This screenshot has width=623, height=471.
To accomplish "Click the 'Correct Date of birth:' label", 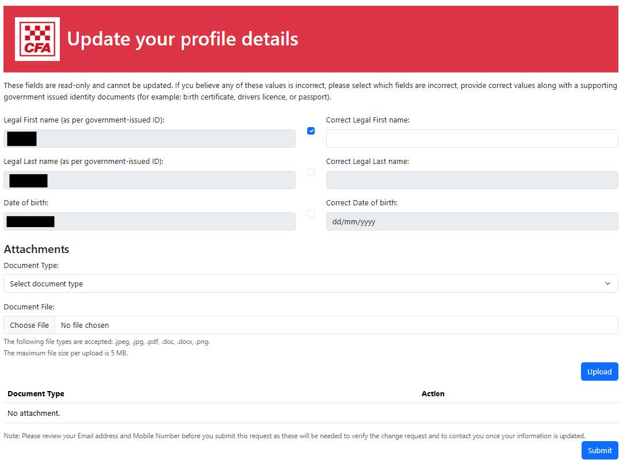I will click(x=362, y=202).
